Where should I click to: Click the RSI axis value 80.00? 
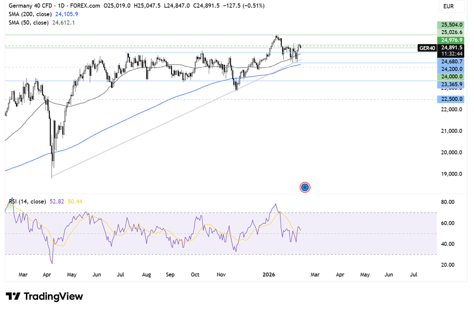[x=448, y=202]
